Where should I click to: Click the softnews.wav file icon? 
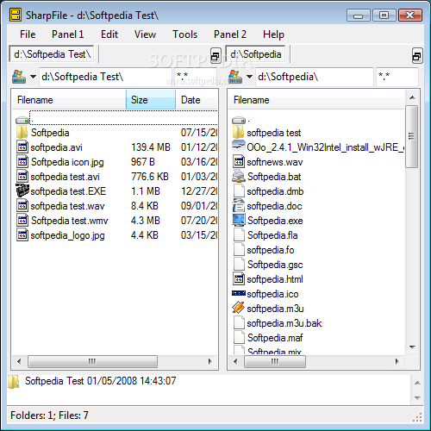pyautogui.click(x=239, y=162)
